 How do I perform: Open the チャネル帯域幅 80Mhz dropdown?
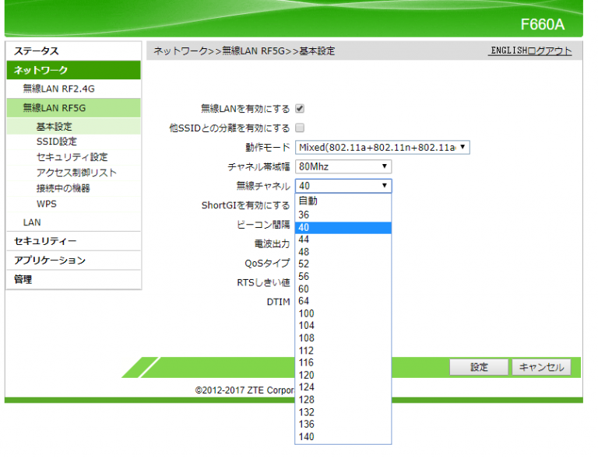(x=343, y=166)
